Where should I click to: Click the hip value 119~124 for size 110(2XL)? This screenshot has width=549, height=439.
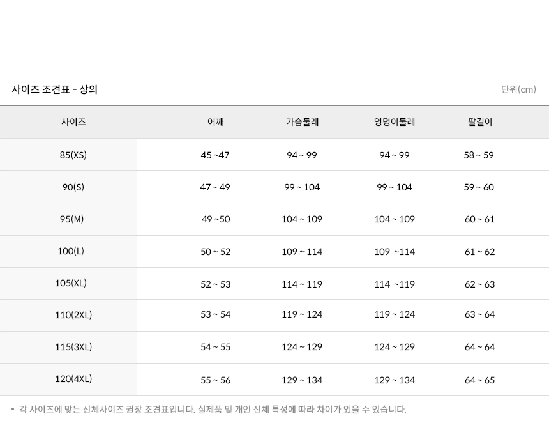pyautogui.click(x=394, y=315)
